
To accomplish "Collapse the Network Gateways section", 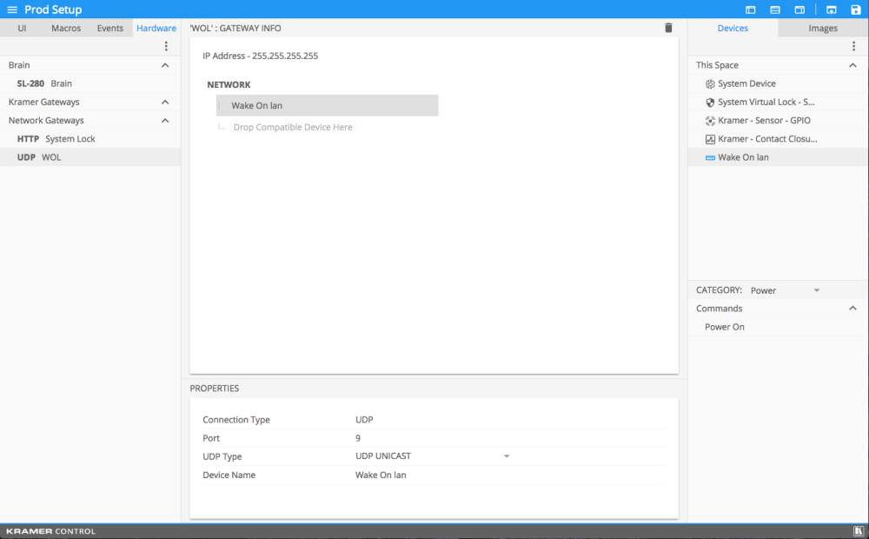I will pyautogui.click(x=164, y=120).
